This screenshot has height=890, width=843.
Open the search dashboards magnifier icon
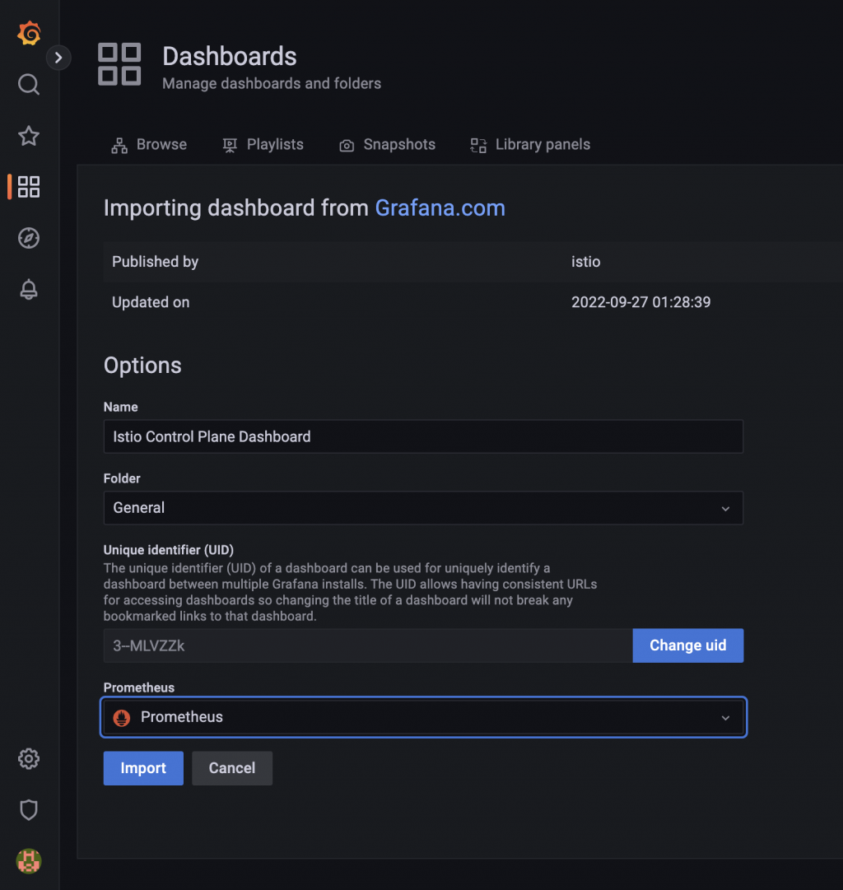click(x=29, y=85)
